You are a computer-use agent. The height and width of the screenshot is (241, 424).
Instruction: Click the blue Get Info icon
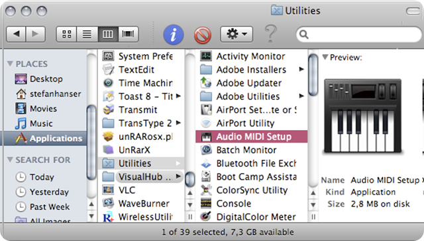click(174, 34)
